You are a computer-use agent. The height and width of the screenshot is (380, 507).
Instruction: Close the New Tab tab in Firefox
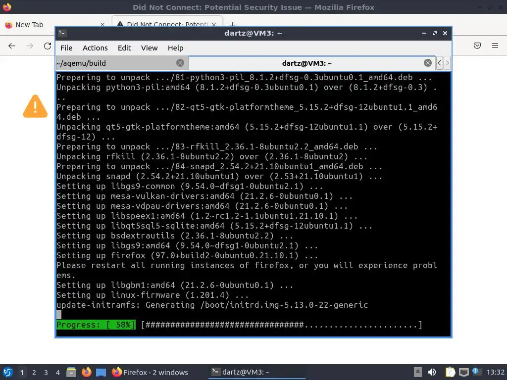102,25
